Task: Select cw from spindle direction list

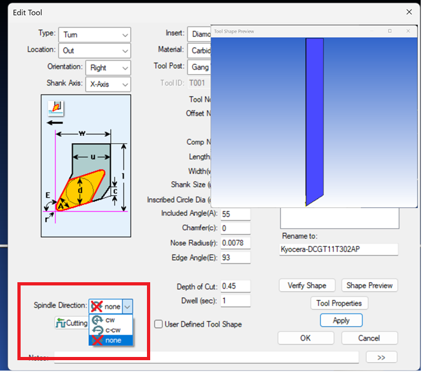Action: coord(111,320)
